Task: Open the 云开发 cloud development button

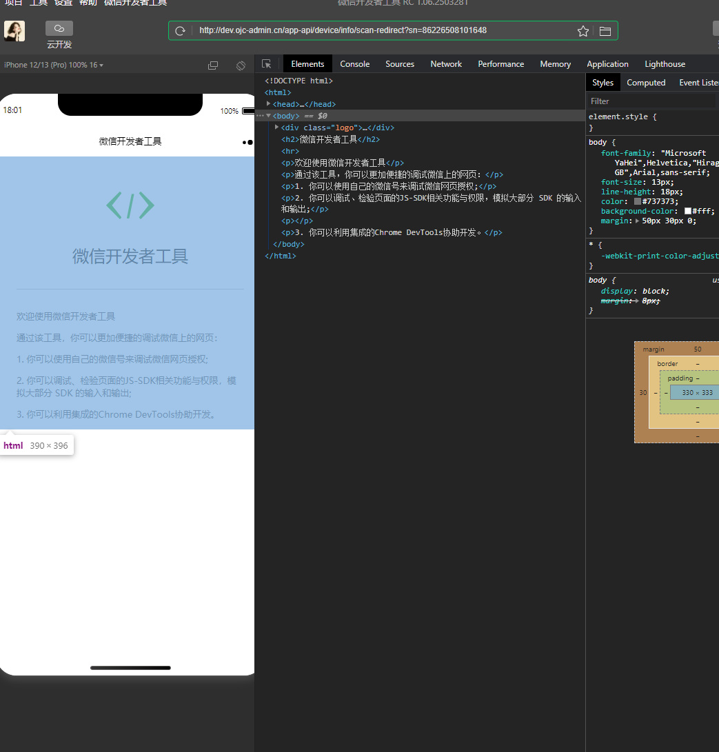Action: pyautogui.click(x=59, y=35)
